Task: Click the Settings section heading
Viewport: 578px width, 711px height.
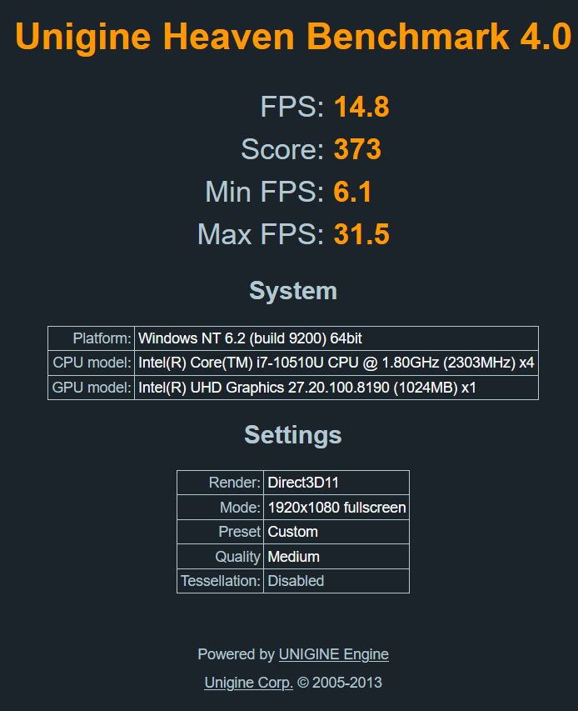Action: pyautogui.click(x=293, y=435)
